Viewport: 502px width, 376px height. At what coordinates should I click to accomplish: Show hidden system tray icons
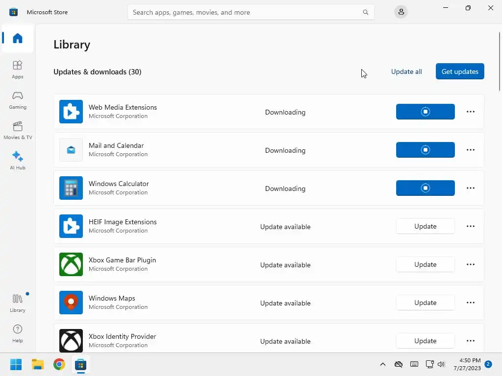pyautogui.click(x=382, y=364)
